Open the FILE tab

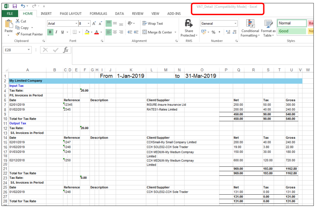point(10,13)
